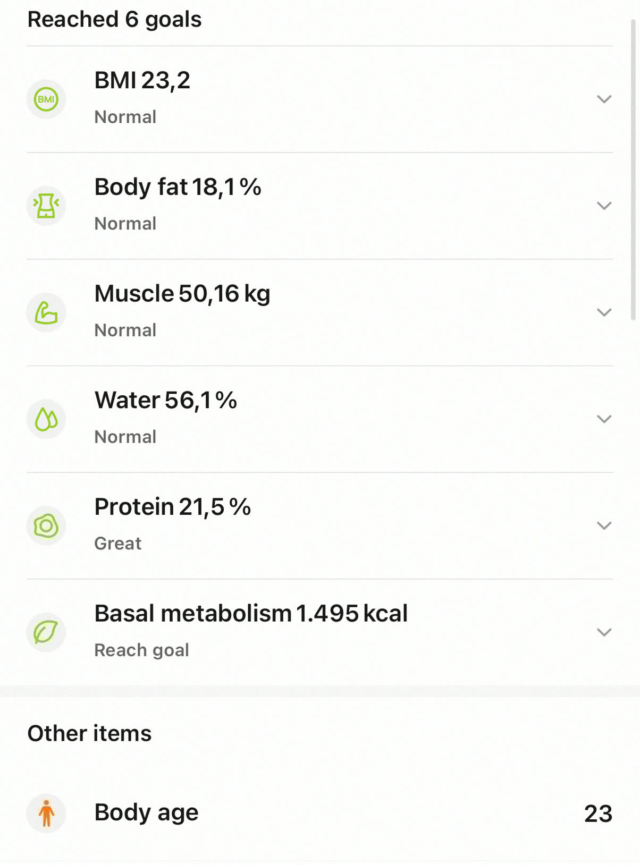
Task: Tap the orange Body age person icon
Action: [46, 813]
